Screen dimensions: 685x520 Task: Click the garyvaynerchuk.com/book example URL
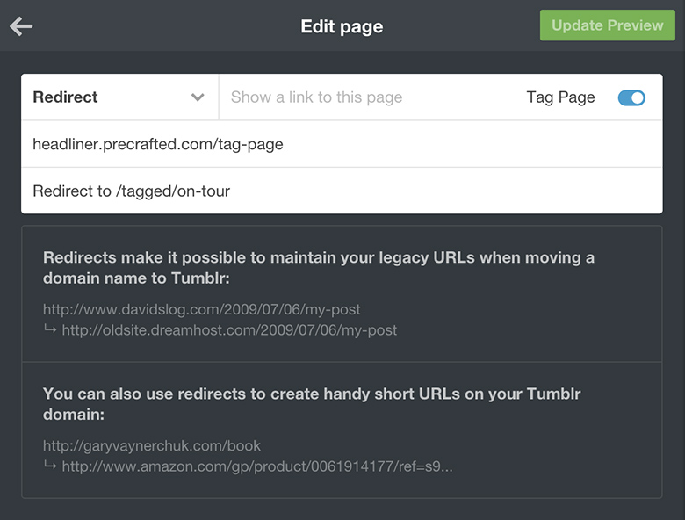click(152, 445)
